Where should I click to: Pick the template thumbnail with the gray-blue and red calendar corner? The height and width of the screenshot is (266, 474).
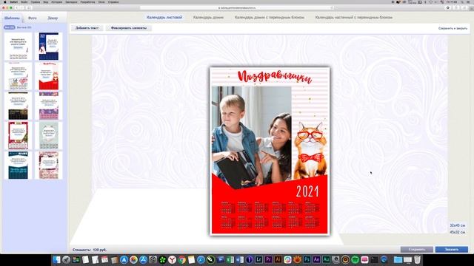pyautogui.click(x=18, y=76)
